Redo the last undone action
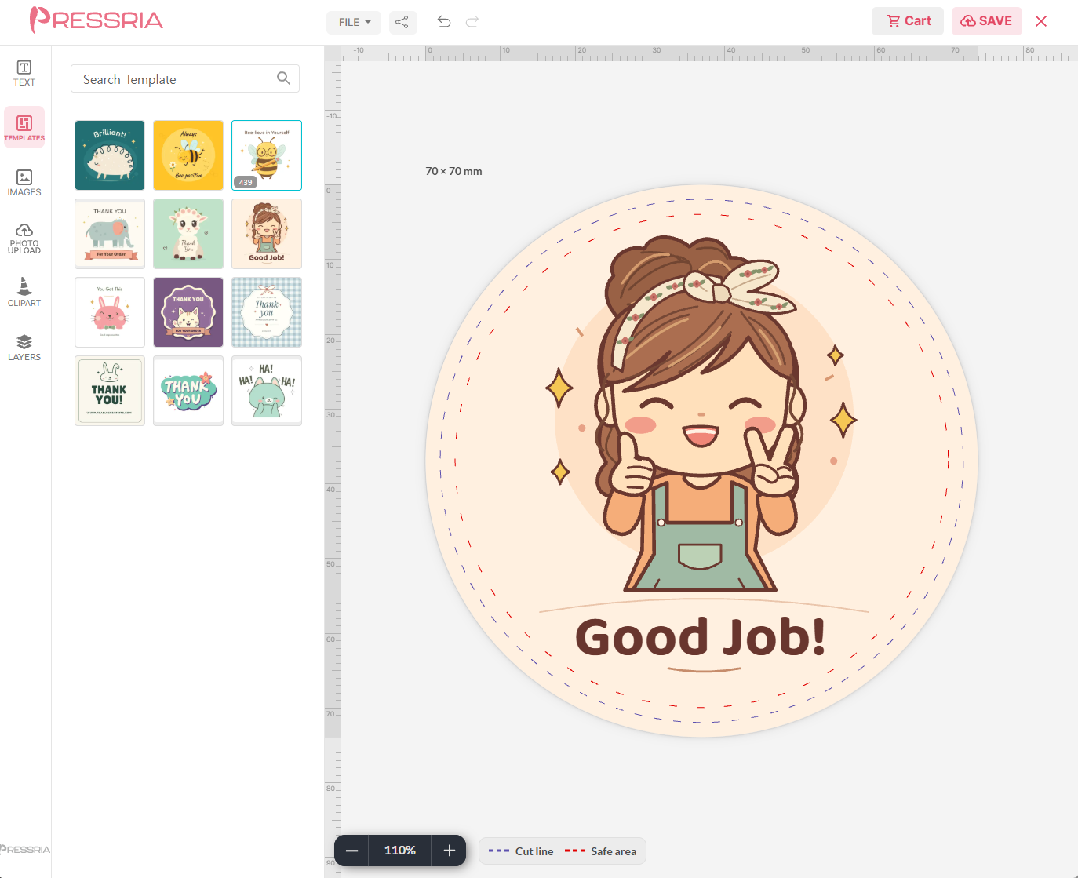This screenshot has width=1078, height=878. point(472,22)
